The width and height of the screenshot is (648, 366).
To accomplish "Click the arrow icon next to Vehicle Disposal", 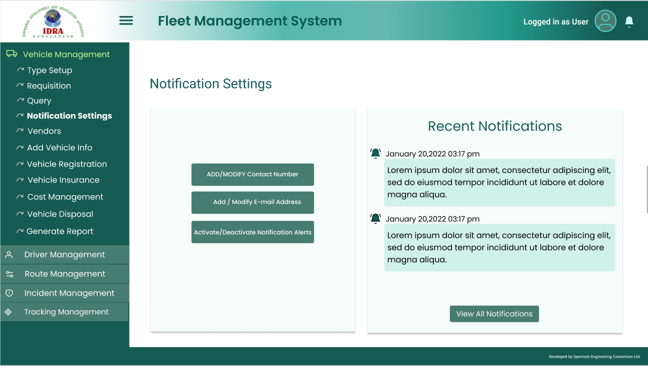I will point(20,213).
